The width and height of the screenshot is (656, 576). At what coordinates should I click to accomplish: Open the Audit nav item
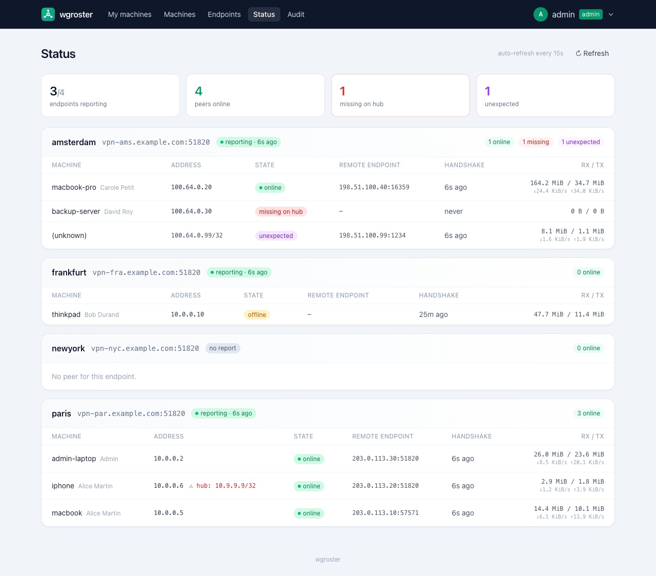296,14
